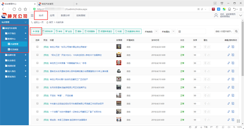Screen dimensions: 244x129
Task: Open the 所有类别 category dropdown
Action: pos(151,32)
